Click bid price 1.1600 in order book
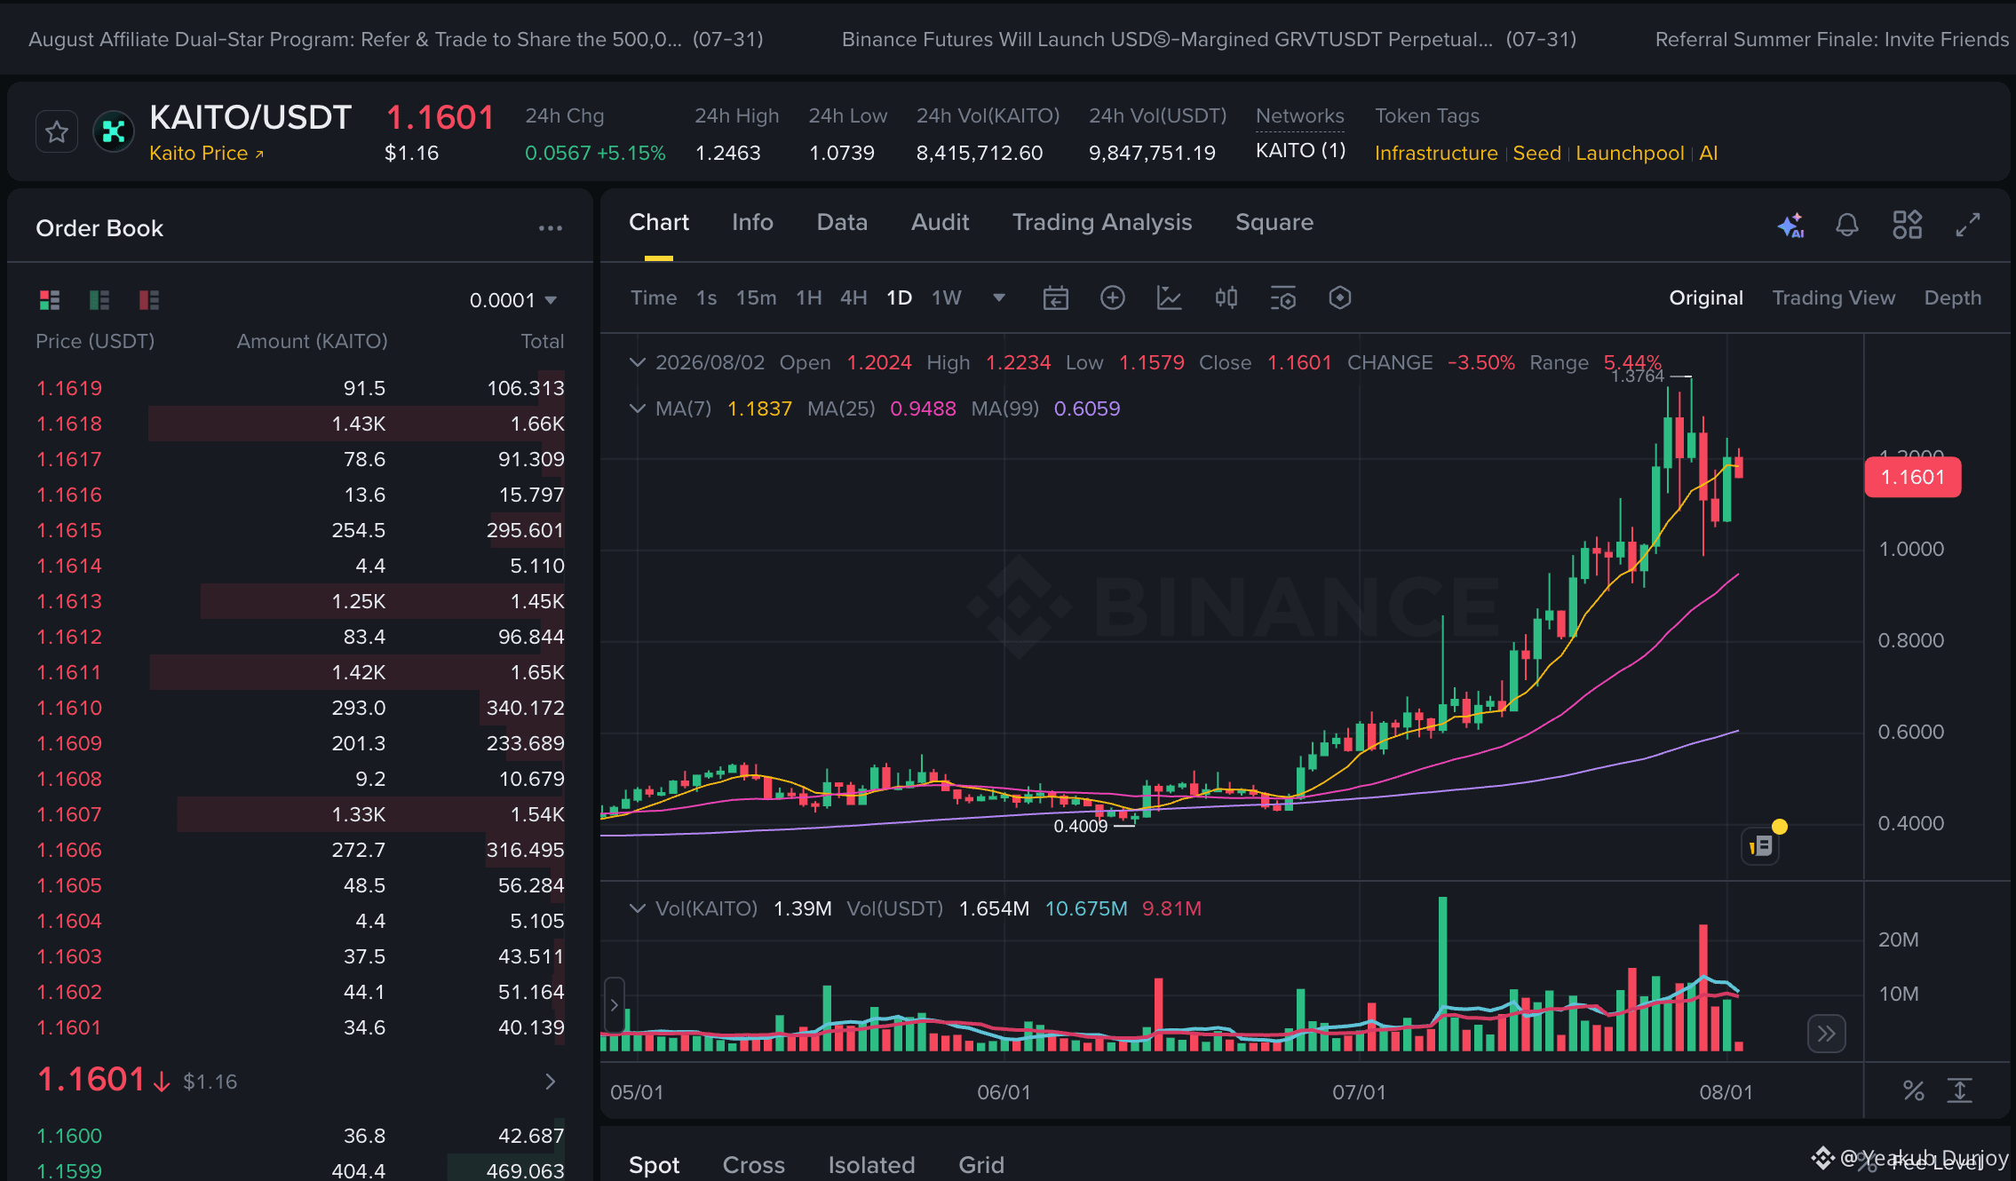Screen dimensions: 2016x1181 pos(69,1136)
